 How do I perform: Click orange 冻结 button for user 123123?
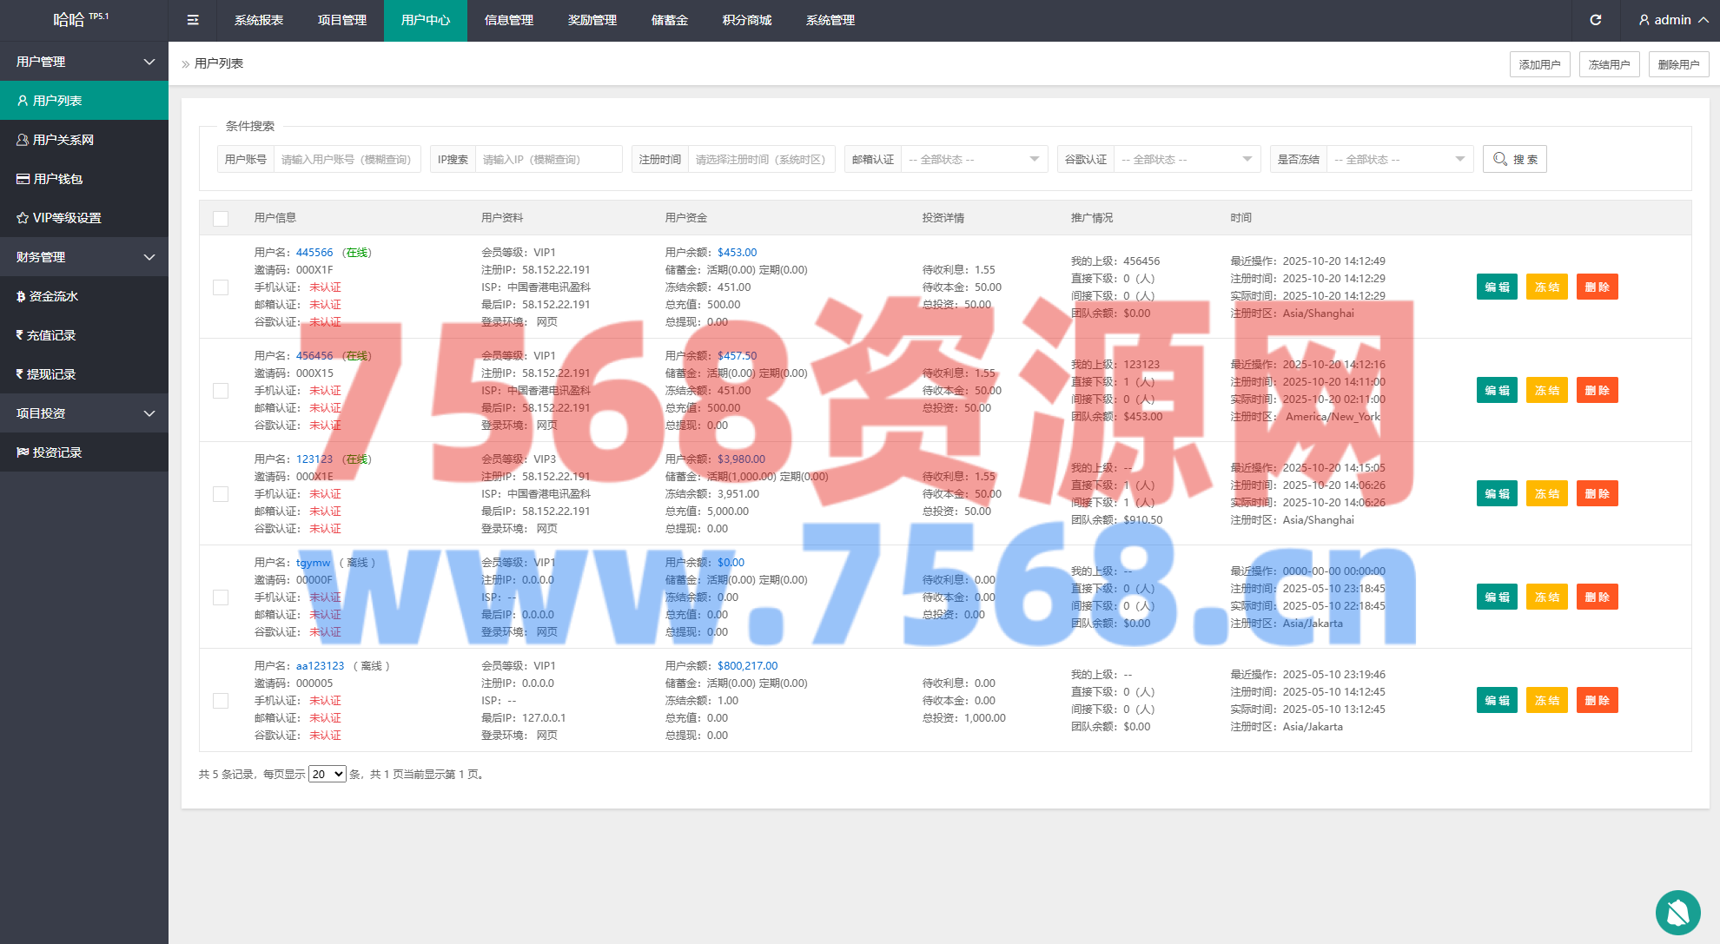pyautogui.click(x=1546, y=494)
